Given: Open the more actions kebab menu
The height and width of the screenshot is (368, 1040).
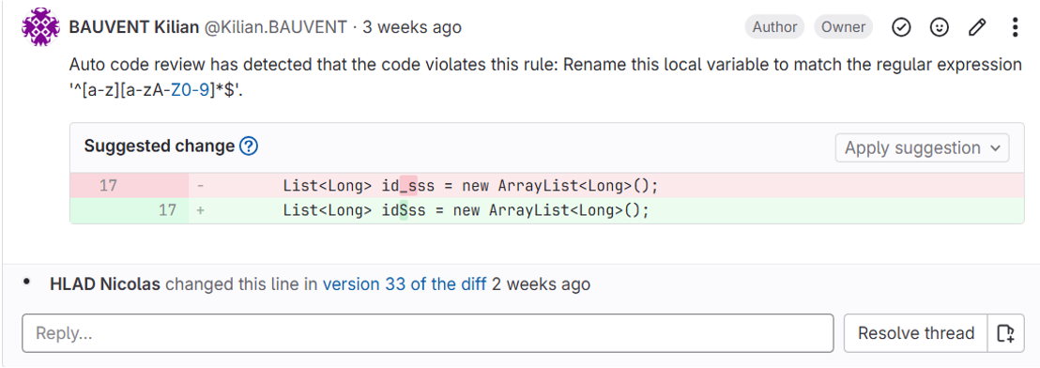Looking at the screenshot, I should [x=1015, y=27].
